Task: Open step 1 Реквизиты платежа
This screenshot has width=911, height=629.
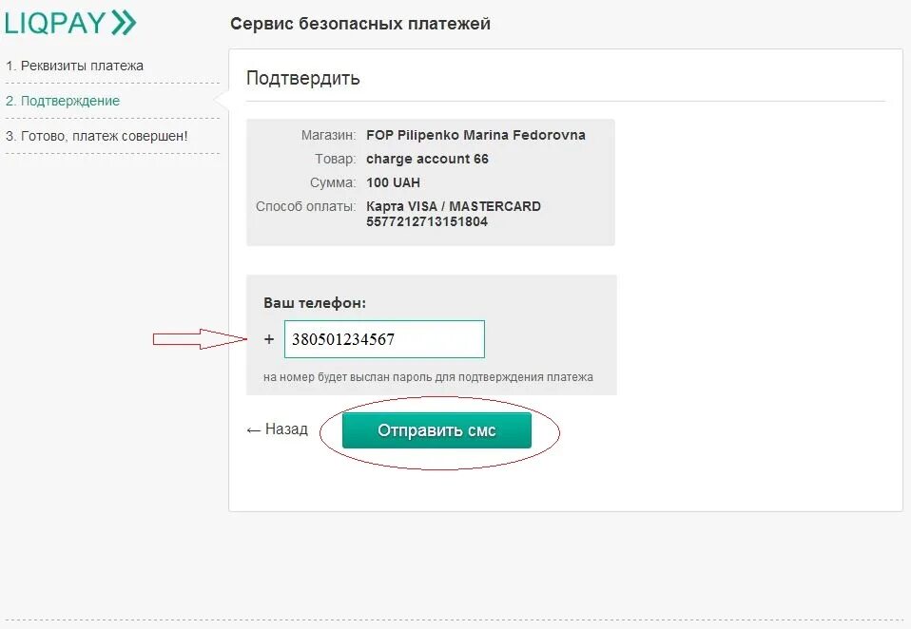Action: (75, 66)
